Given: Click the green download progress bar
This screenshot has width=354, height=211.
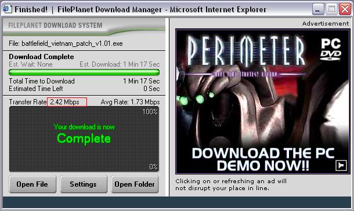Looking at the screenshot, I should coord(84,72).
